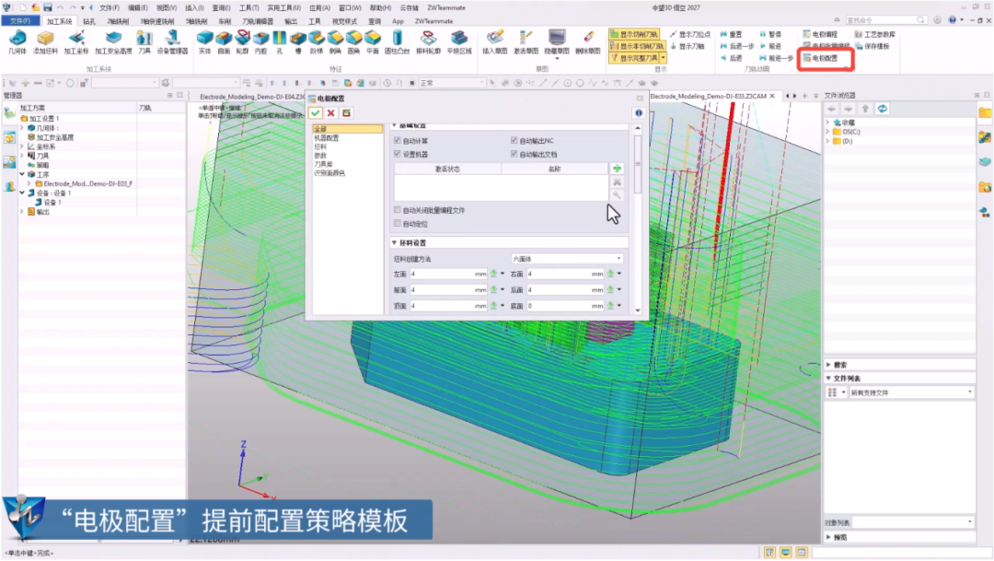Click the 删除草图 delete sketch icon
Image resolution: width=994 pixels, height=561 pixels.
[x=587, y=41]
